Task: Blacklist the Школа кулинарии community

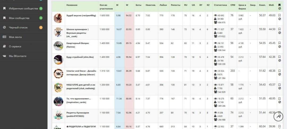Action: point(280,33)
